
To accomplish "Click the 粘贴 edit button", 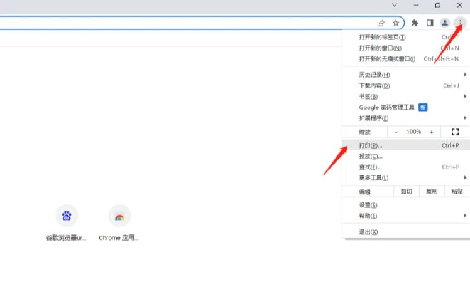I will (457, 191).
